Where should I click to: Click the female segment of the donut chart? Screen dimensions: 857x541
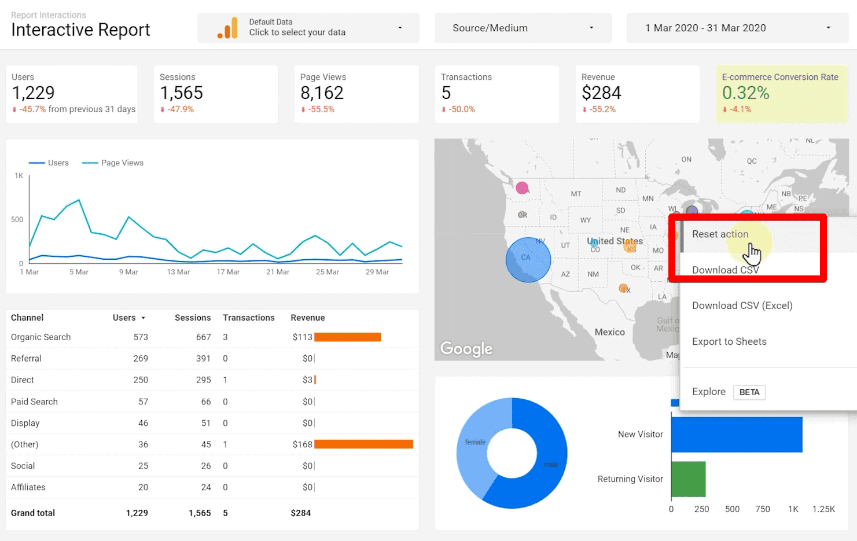[x=476, y=442]
